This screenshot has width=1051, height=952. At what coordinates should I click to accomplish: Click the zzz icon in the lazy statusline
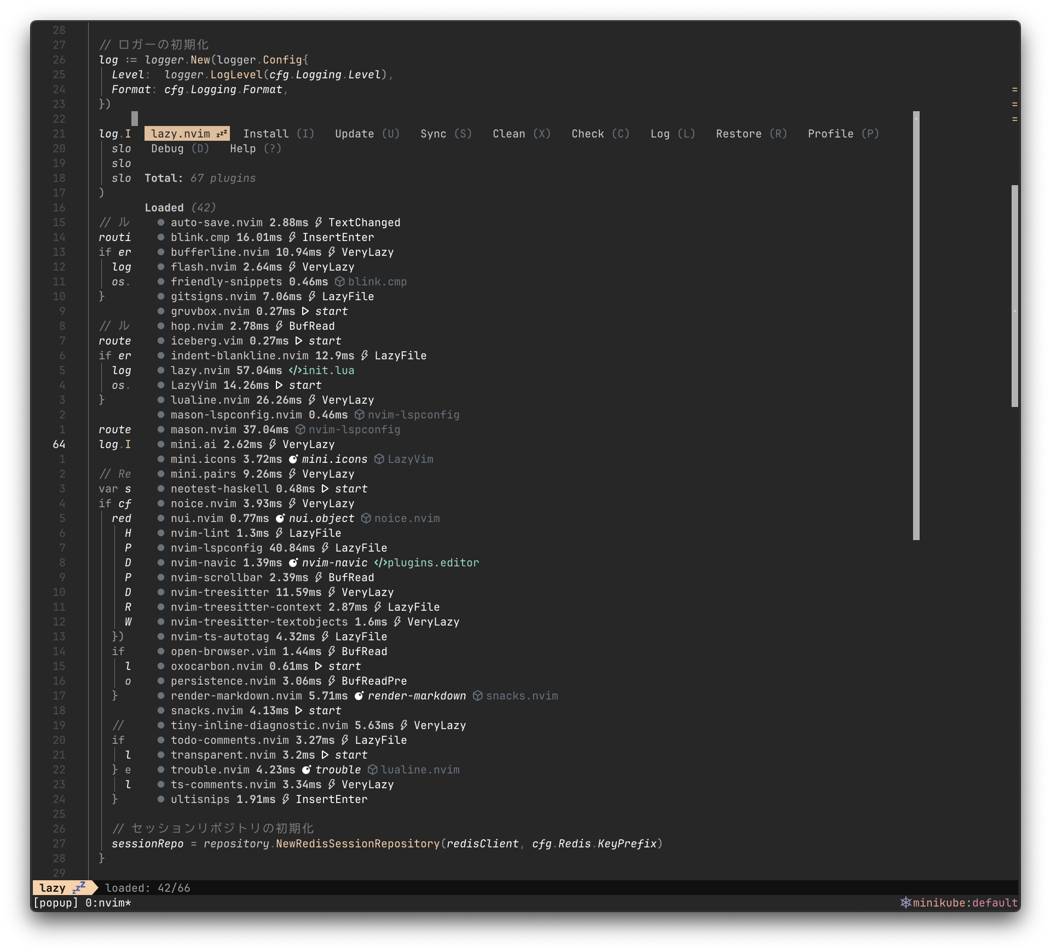pos(79,887)
